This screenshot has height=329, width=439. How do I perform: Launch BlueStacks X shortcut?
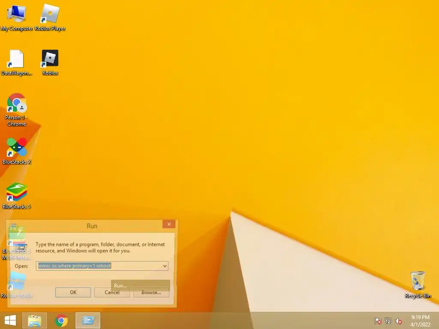[17, 151]
